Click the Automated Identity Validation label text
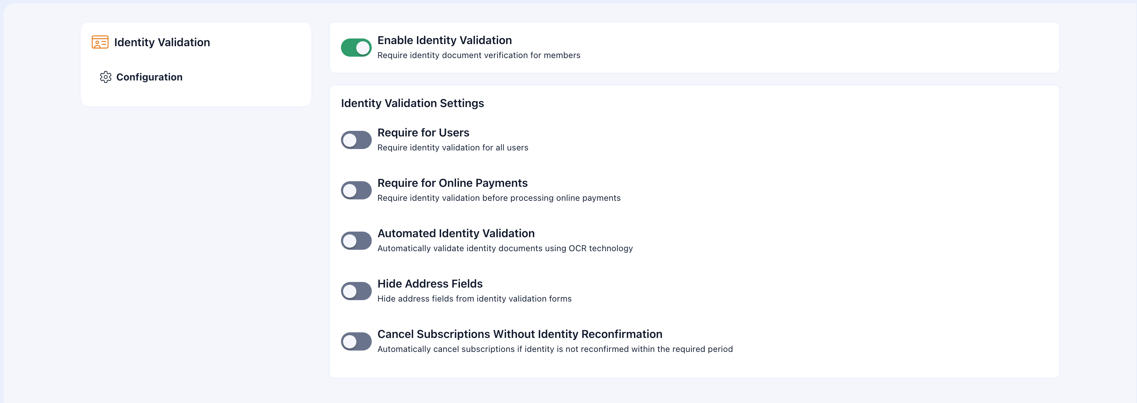The height and width of the screenshot is (403, 1137). (x=456, y=233)
